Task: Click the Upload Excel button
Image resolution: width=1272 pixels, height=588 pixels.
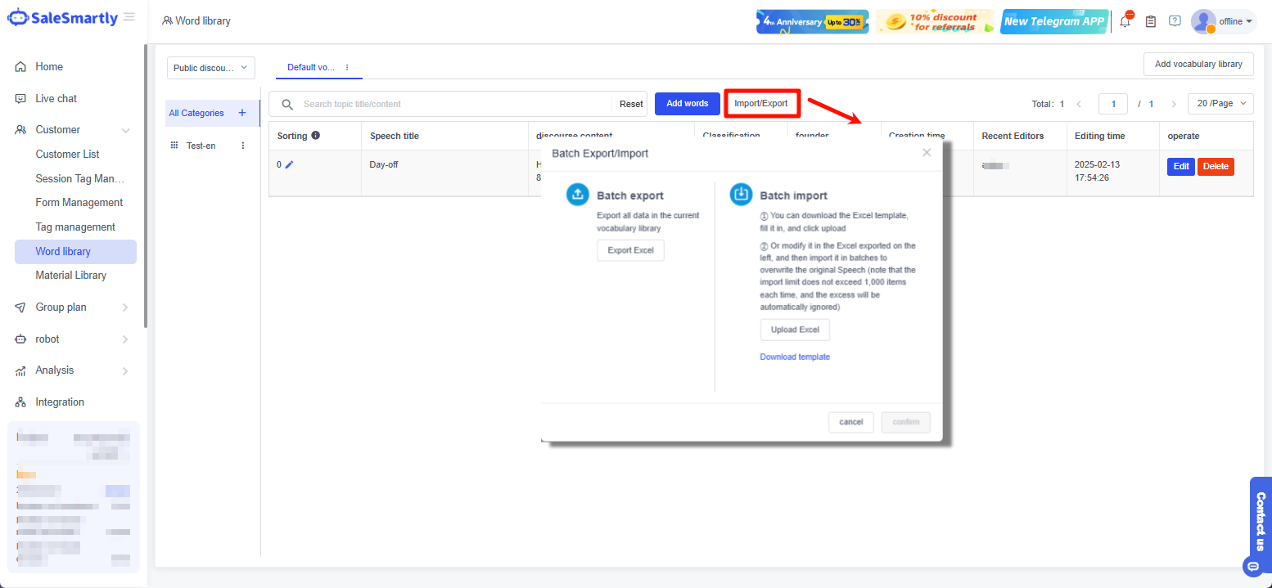Action: tap(794, 330)
